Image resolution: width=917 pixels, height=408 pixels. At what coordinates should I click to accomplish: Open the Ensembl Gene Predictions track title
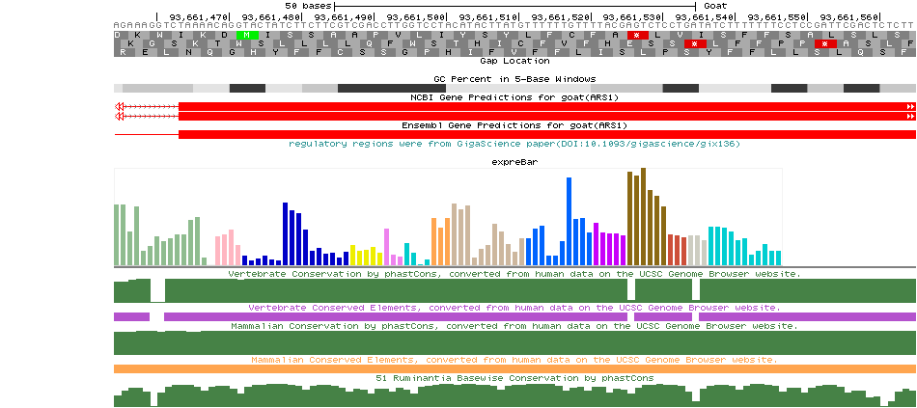click(514, 125)
